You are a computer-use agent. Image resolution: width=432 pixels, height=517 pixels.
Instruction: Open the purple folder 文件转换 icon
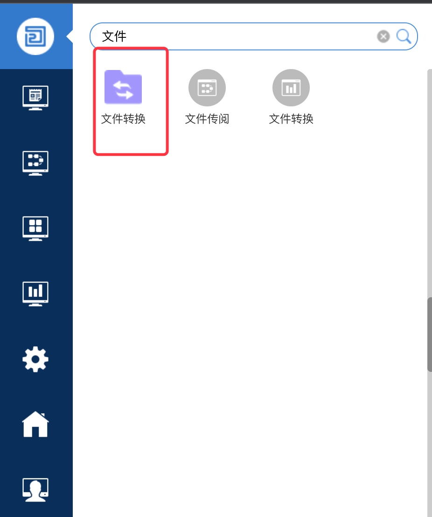(123, 87)
